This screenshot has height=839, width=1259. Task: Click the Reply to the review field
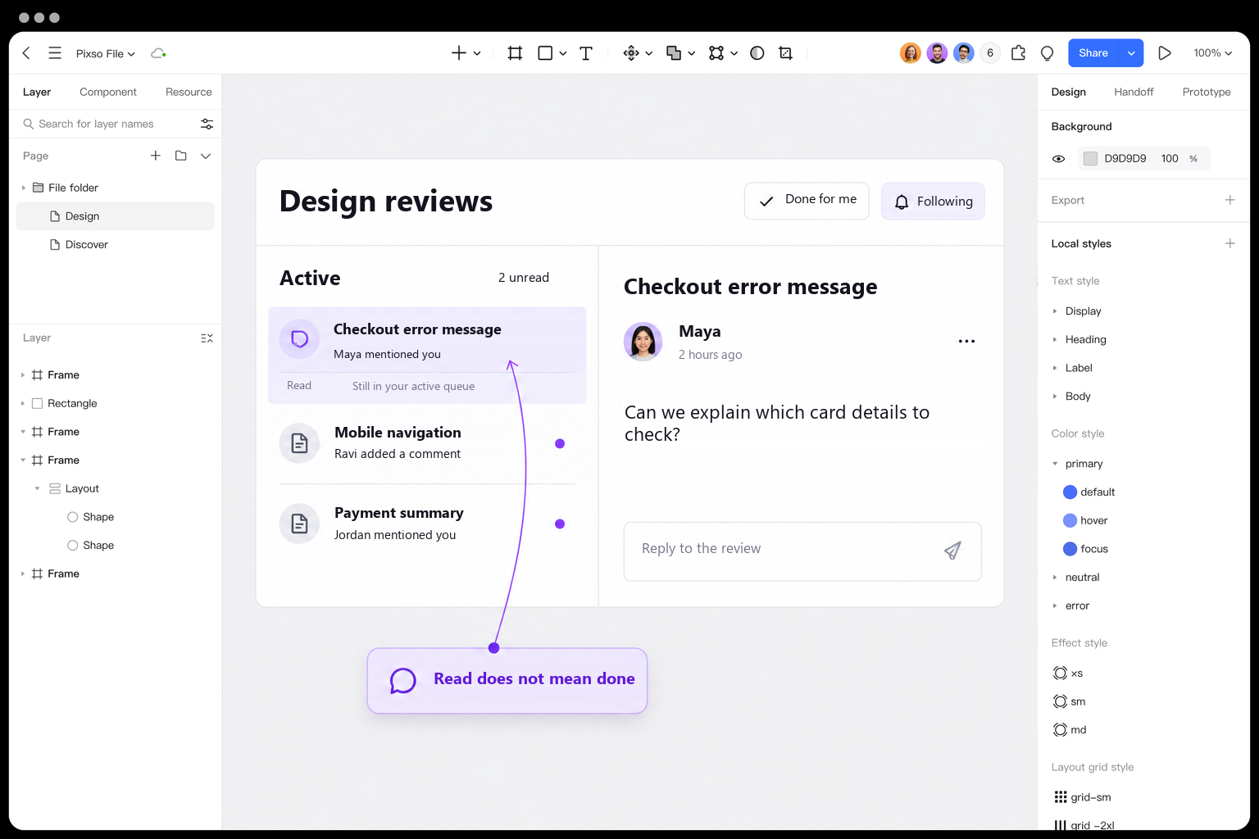coord(802,551)
